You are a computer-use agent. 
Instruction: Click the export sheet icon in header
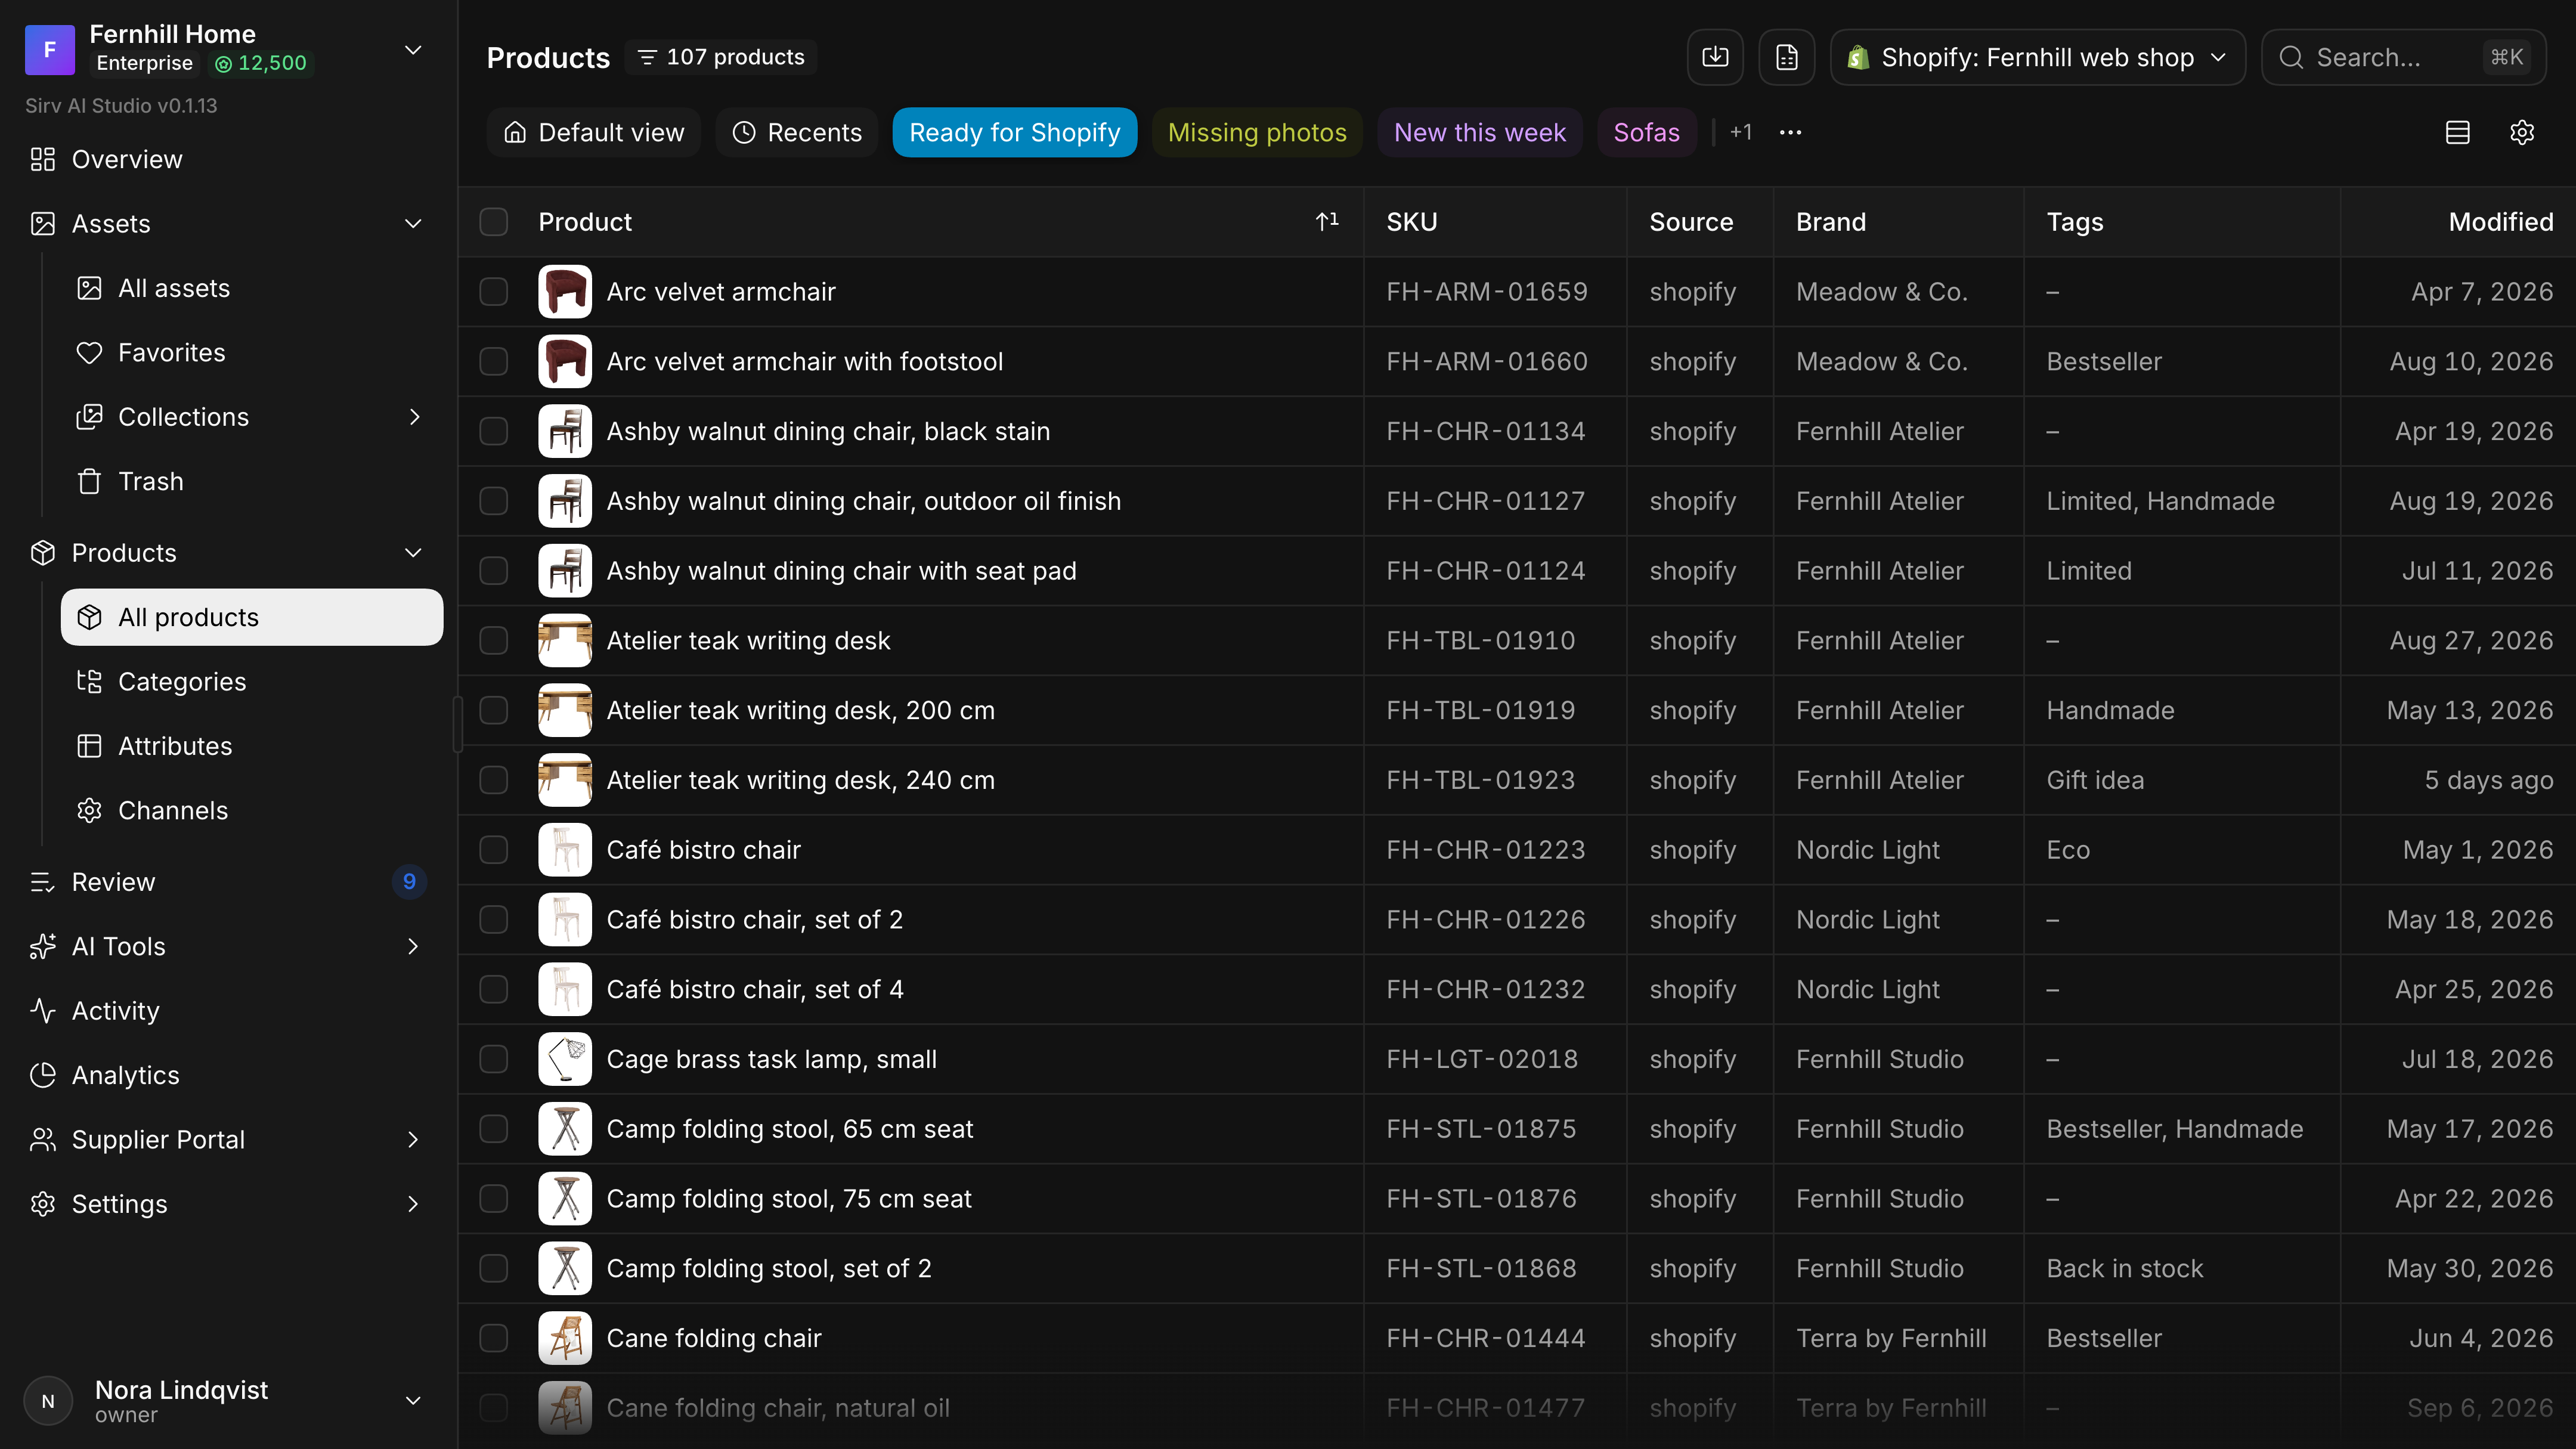(x=1787, y=57)
